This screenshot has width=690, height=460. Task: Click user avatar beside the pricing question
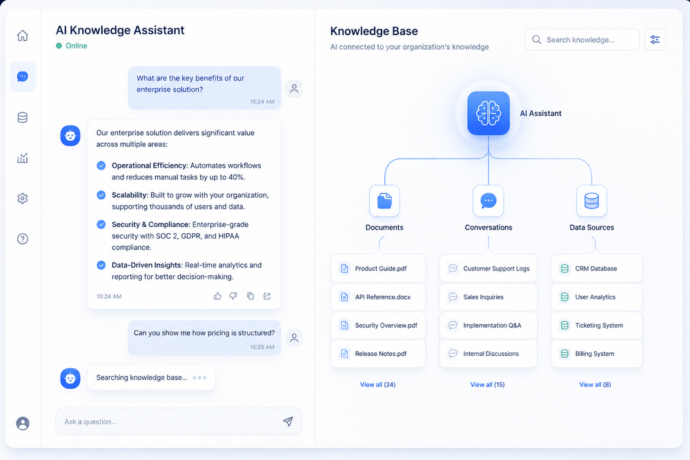pos(294,338)
